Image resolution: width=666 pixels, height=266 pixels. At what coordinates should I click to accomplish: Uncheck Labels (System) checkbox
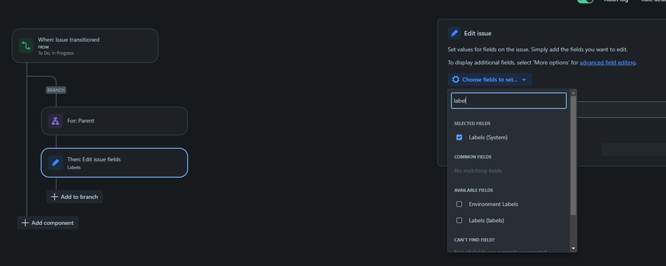click(459, 137)
